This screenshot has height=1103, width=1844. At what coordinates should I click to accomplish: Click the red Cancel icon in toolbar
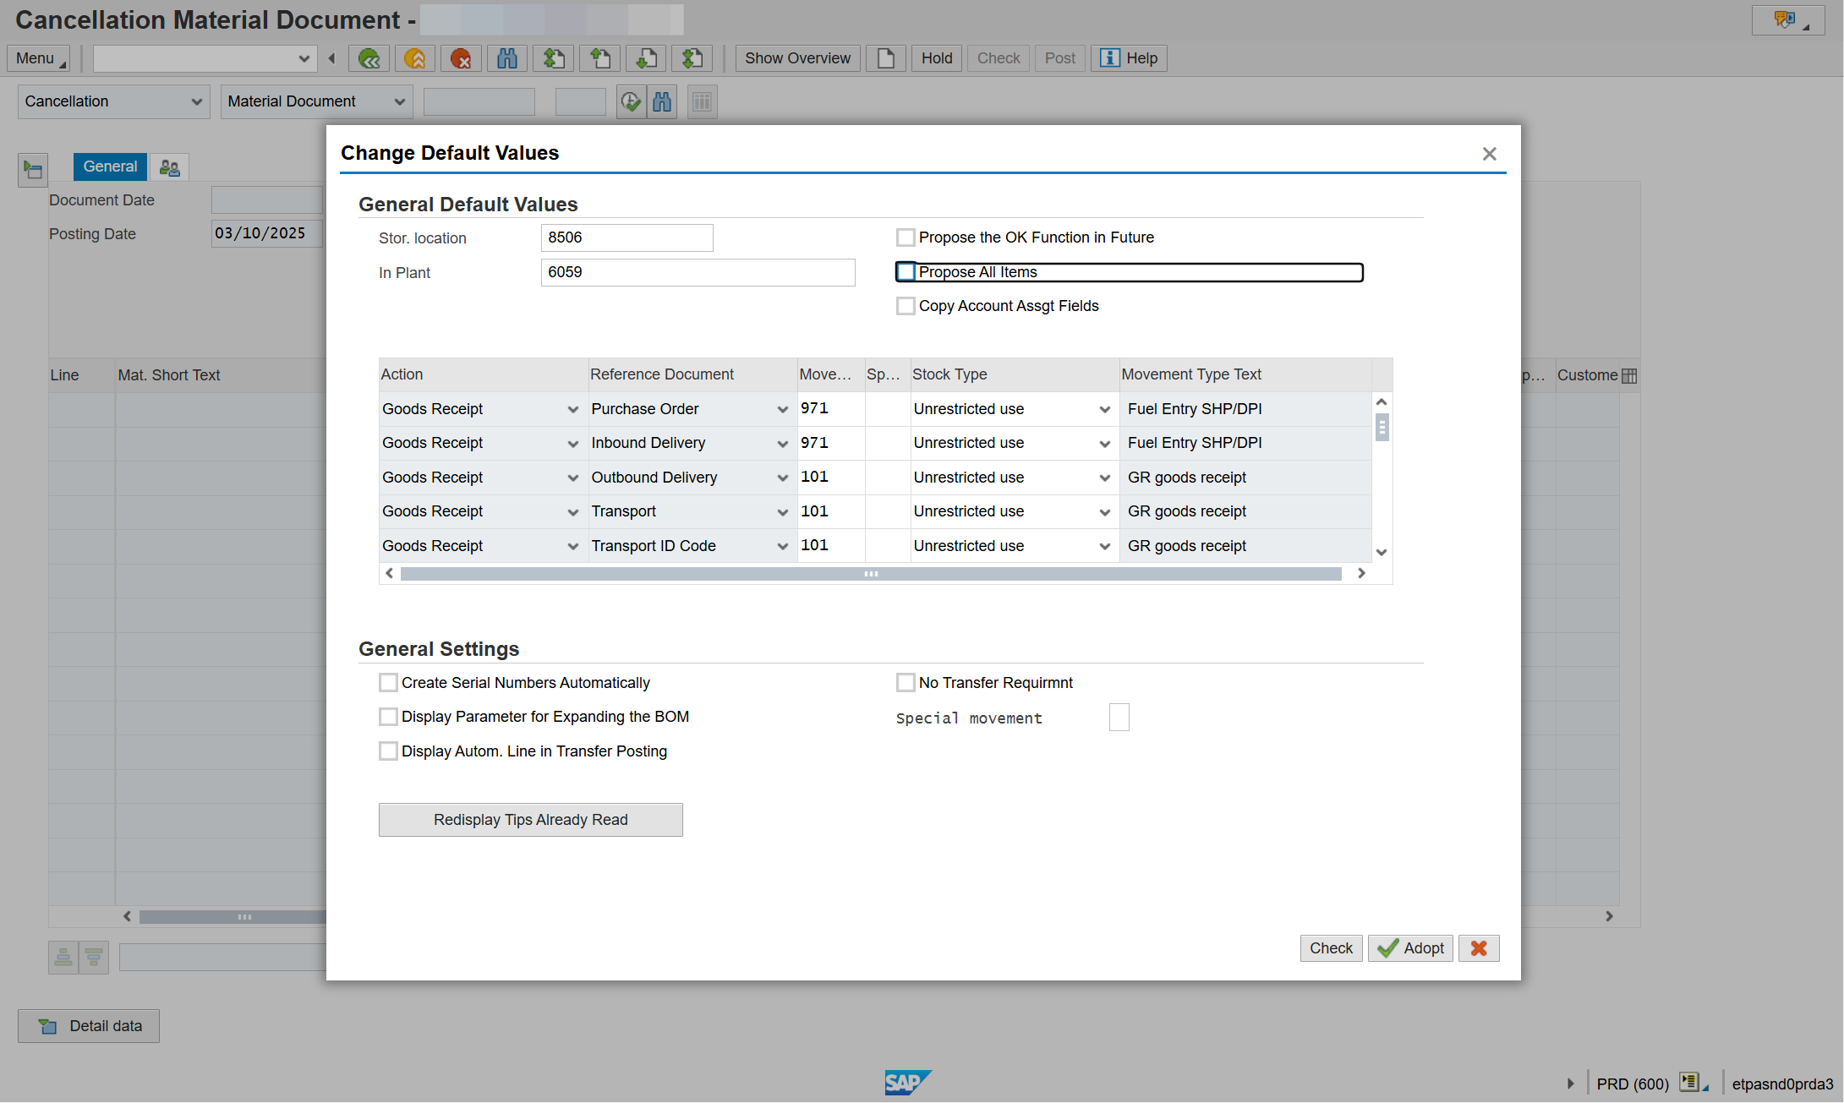pos(461,58)
